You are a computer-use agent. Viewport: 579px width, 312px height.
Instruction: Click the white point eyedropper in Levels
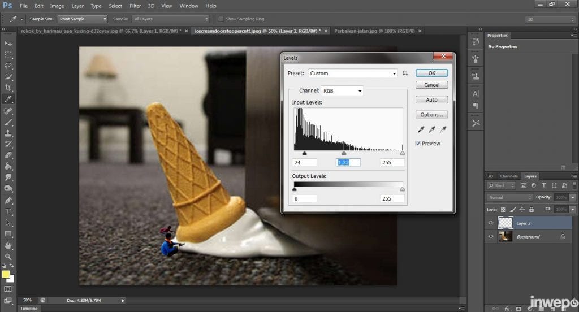pos(443,129)
